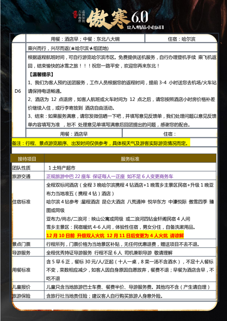The image size is (227, 321).
Task: Select text 全程优秀持证导游服务
Action: [x=69, y=253]
